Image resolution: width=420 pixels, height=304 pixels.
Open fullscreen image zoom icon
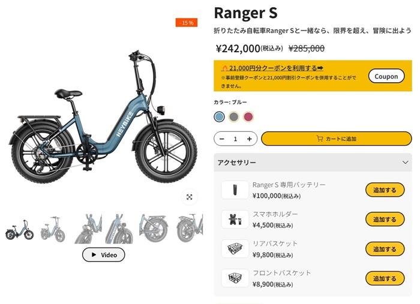[190, 197]
